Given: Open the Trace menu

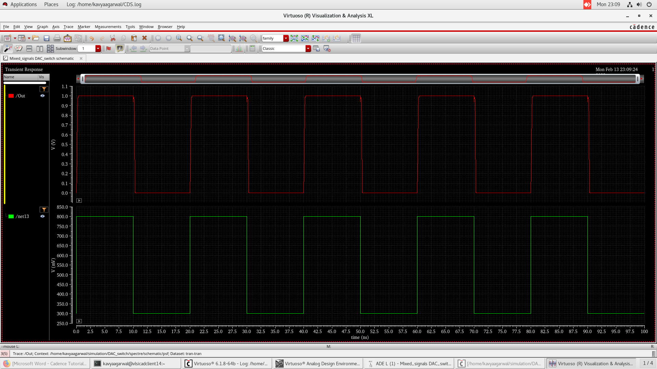Looking at the screenshot, I should pos(68,27).
